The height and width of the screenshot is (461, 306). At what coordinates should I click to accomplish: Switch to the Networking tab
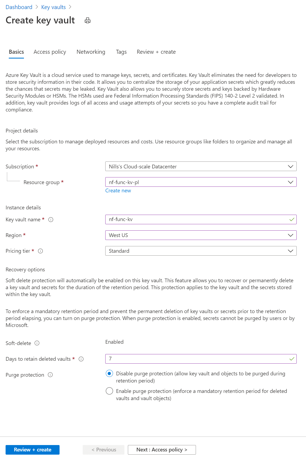91,52
